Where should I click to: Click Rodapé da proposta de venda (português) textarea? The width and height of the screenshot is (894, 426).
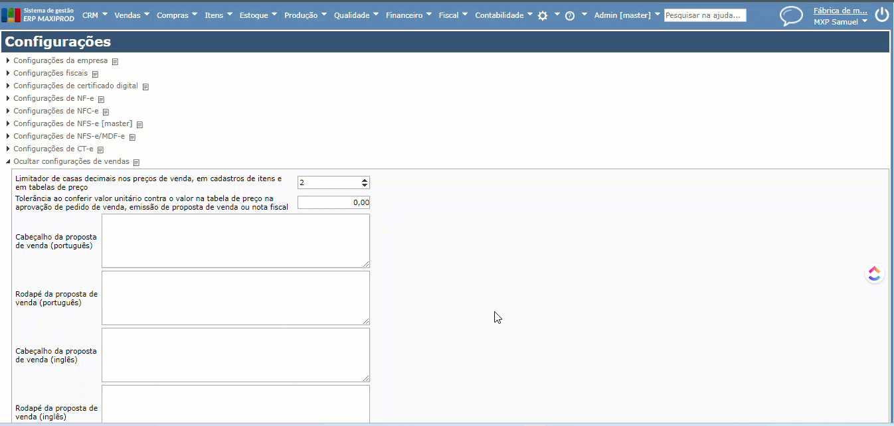click(x=236, y=298)
